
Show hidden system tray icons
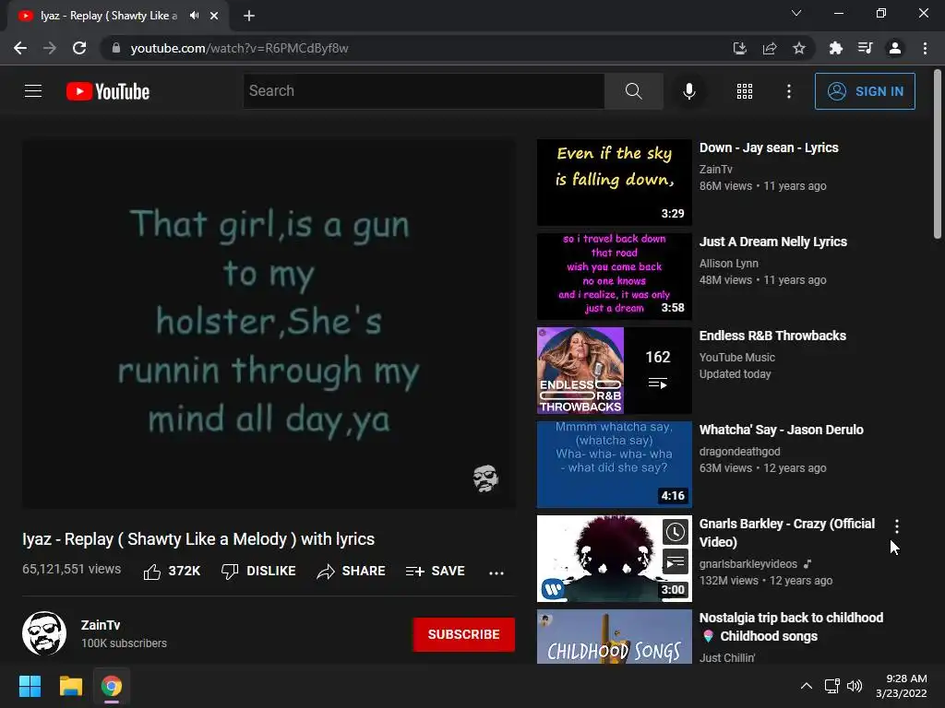[806, 686]
